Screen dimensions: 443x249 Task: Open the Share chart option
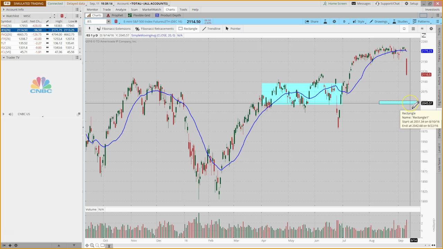311,21
